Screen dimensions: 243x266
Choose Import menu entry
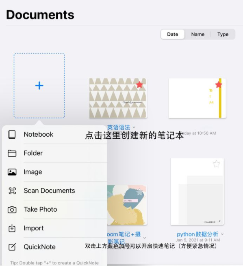[x=54, y=228]
